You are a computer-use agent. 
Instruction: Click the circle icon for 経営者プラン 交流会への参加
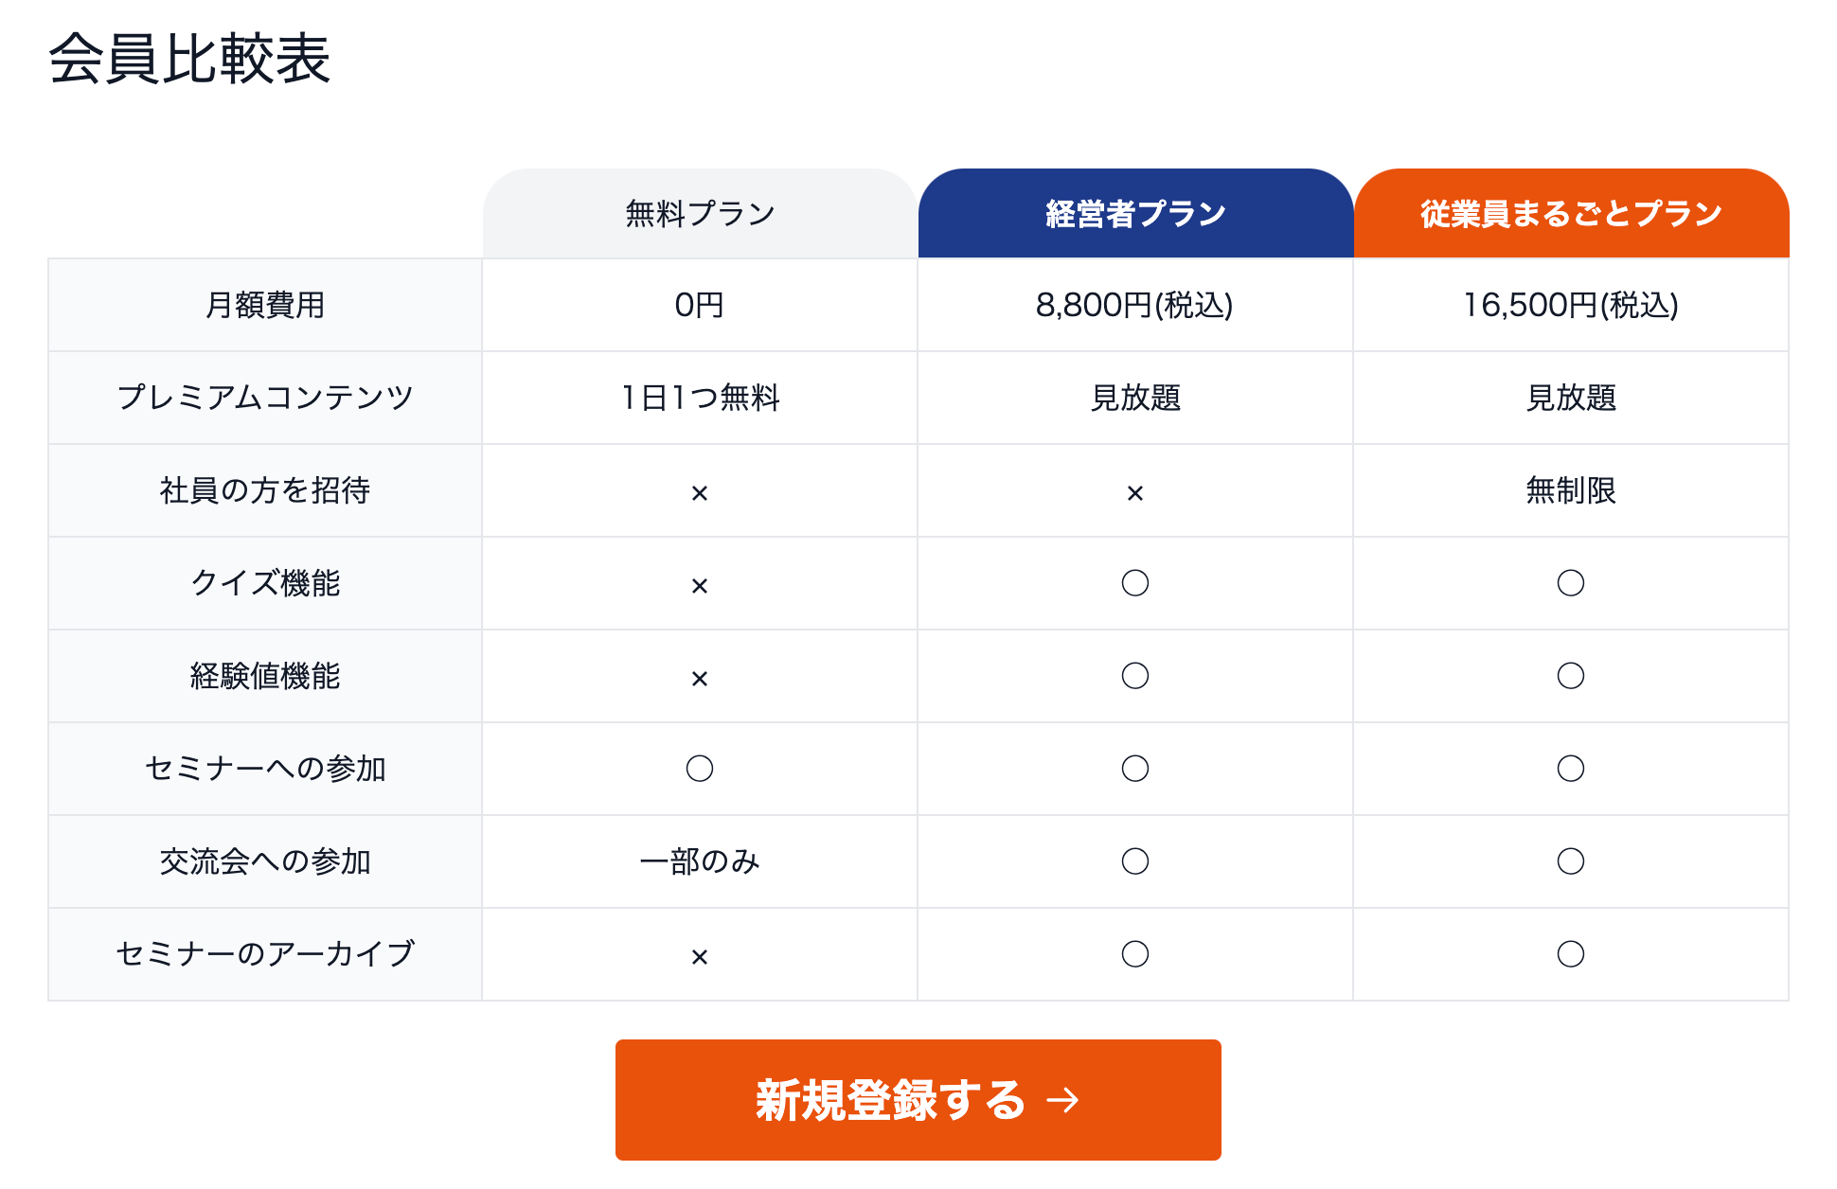pyautogui.click(x=1135, y=861)
